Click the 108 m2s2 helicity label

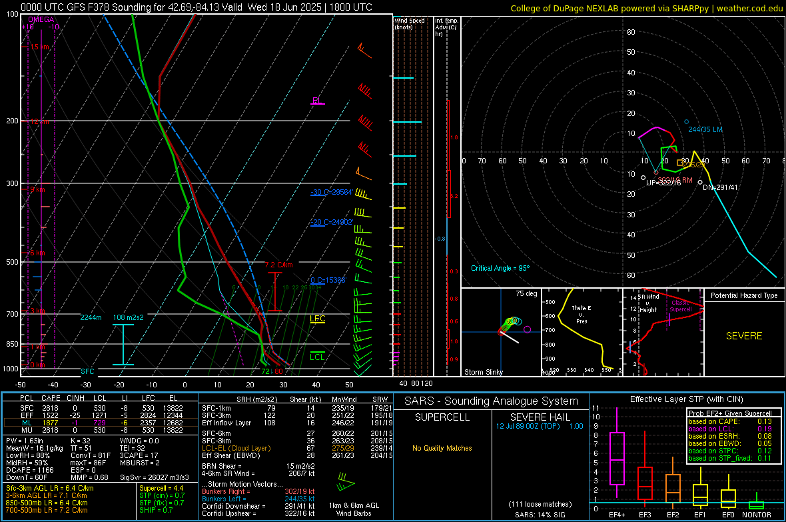pyautogui.click(x=129, y=317)
